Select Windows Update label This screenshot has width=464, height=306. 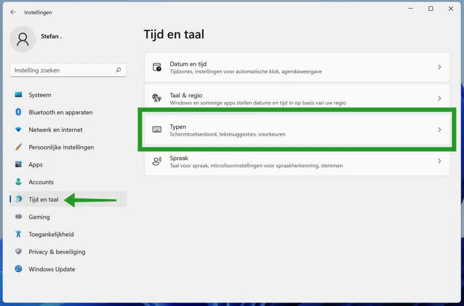coord(52,269)
